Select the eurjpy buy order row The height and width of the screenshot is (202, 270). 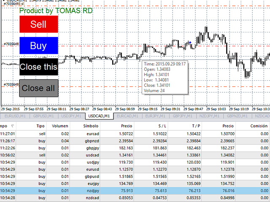tap(135, 183)
